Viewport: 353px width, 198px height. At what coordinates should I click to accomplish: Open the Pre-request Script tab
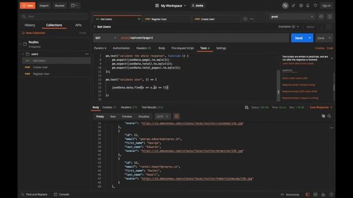coord(183,48)
